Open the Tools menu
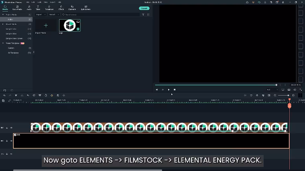 (39, 2)
